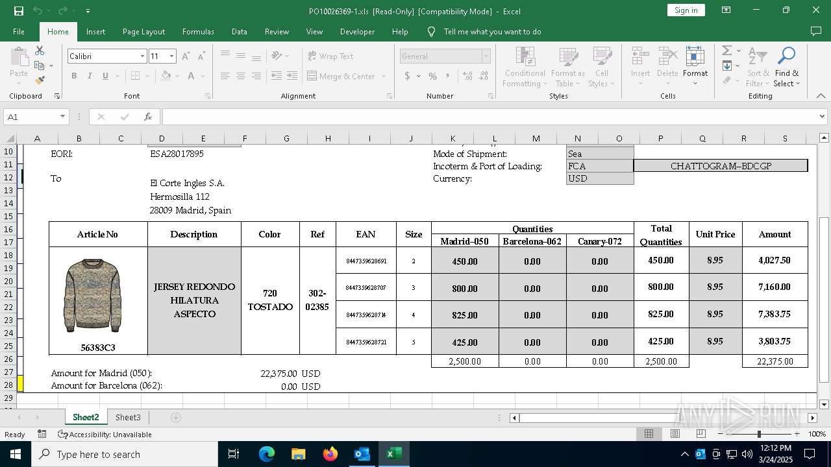This screenshot has width=831, height=467.
Task: Open the Font size dropdown
Action: coord(171,56)
